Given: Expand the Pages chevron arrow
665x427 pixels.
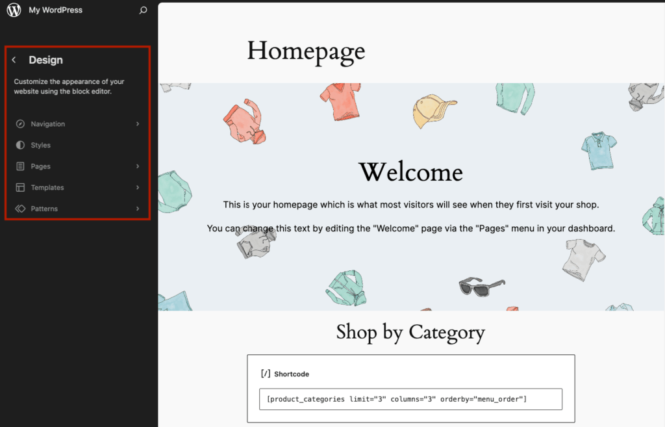Looking at the screenshot, I should point(137,166).
